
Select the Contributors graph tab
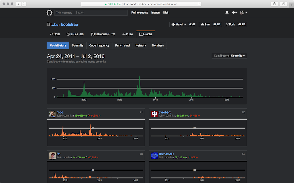[58, 45]
